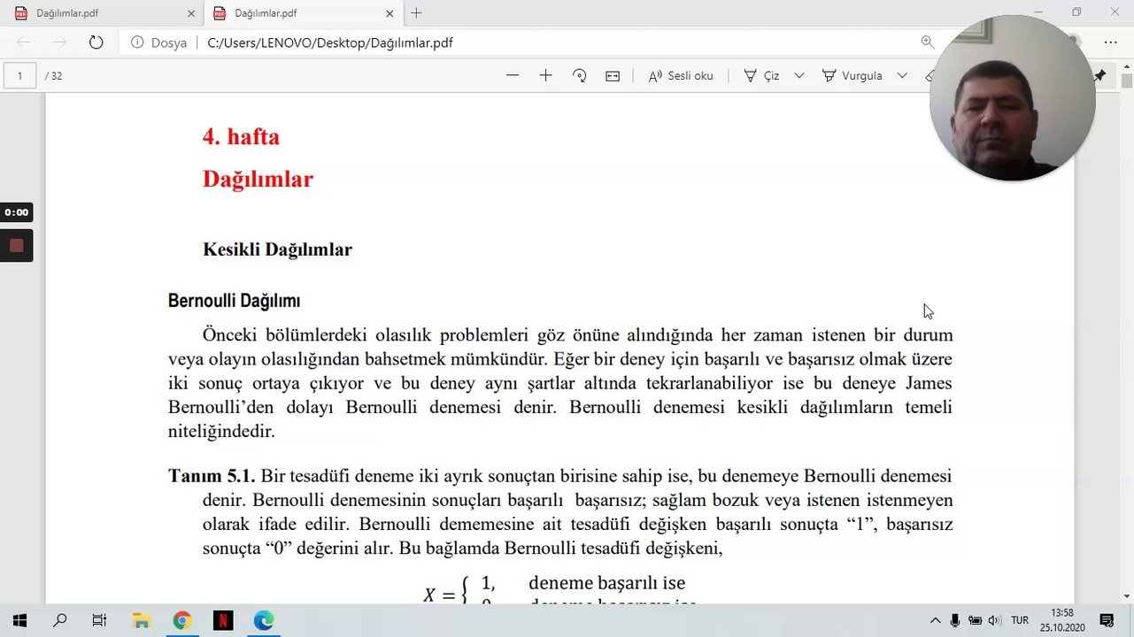Screen dimensions: 1134x637
Task: Open the browser zoom indicator
Action: tap(927, 42)
